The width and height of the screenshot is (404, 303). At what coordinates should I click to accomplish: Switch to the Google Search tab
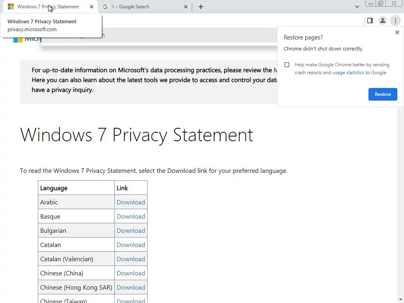(145, 7)
